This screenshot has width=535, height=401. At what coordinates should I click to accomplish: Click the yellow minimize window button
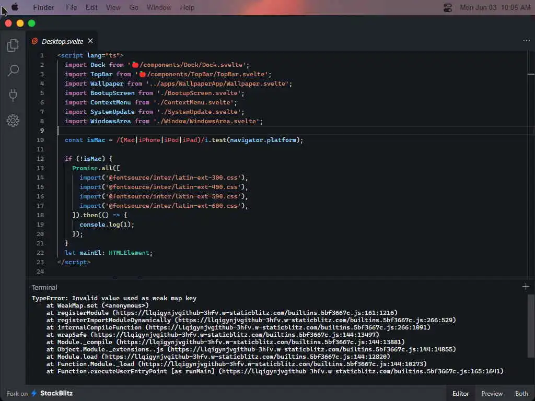20,23
